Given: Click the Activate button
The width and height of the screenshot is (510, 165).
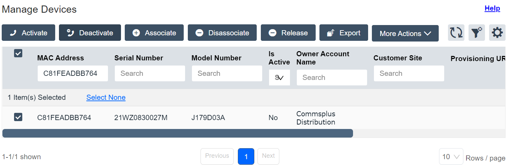Looking at the screenshot, I should pyautogui.click(x=28, y=33).
